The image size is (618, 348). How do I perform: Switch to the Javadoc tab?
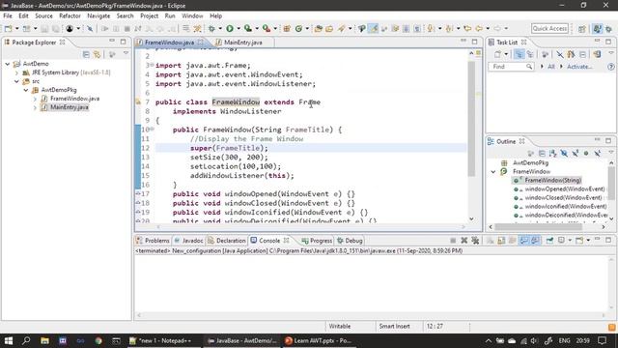[x=189, y=241]
